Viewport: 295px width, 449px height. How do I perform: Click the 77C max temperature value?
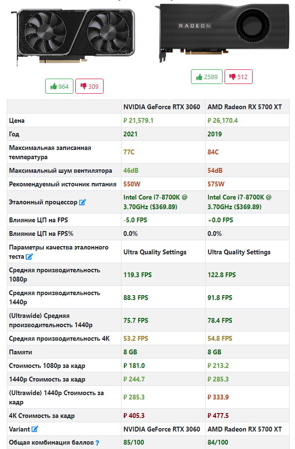[129, 152]
